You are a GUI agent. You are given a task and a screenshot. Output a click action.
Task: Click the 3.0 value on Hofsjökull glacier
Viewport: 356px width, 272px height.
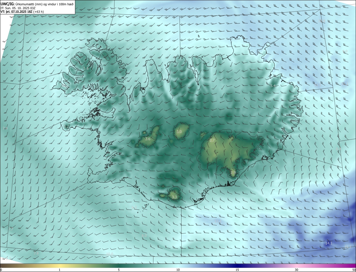pos(179,132)
